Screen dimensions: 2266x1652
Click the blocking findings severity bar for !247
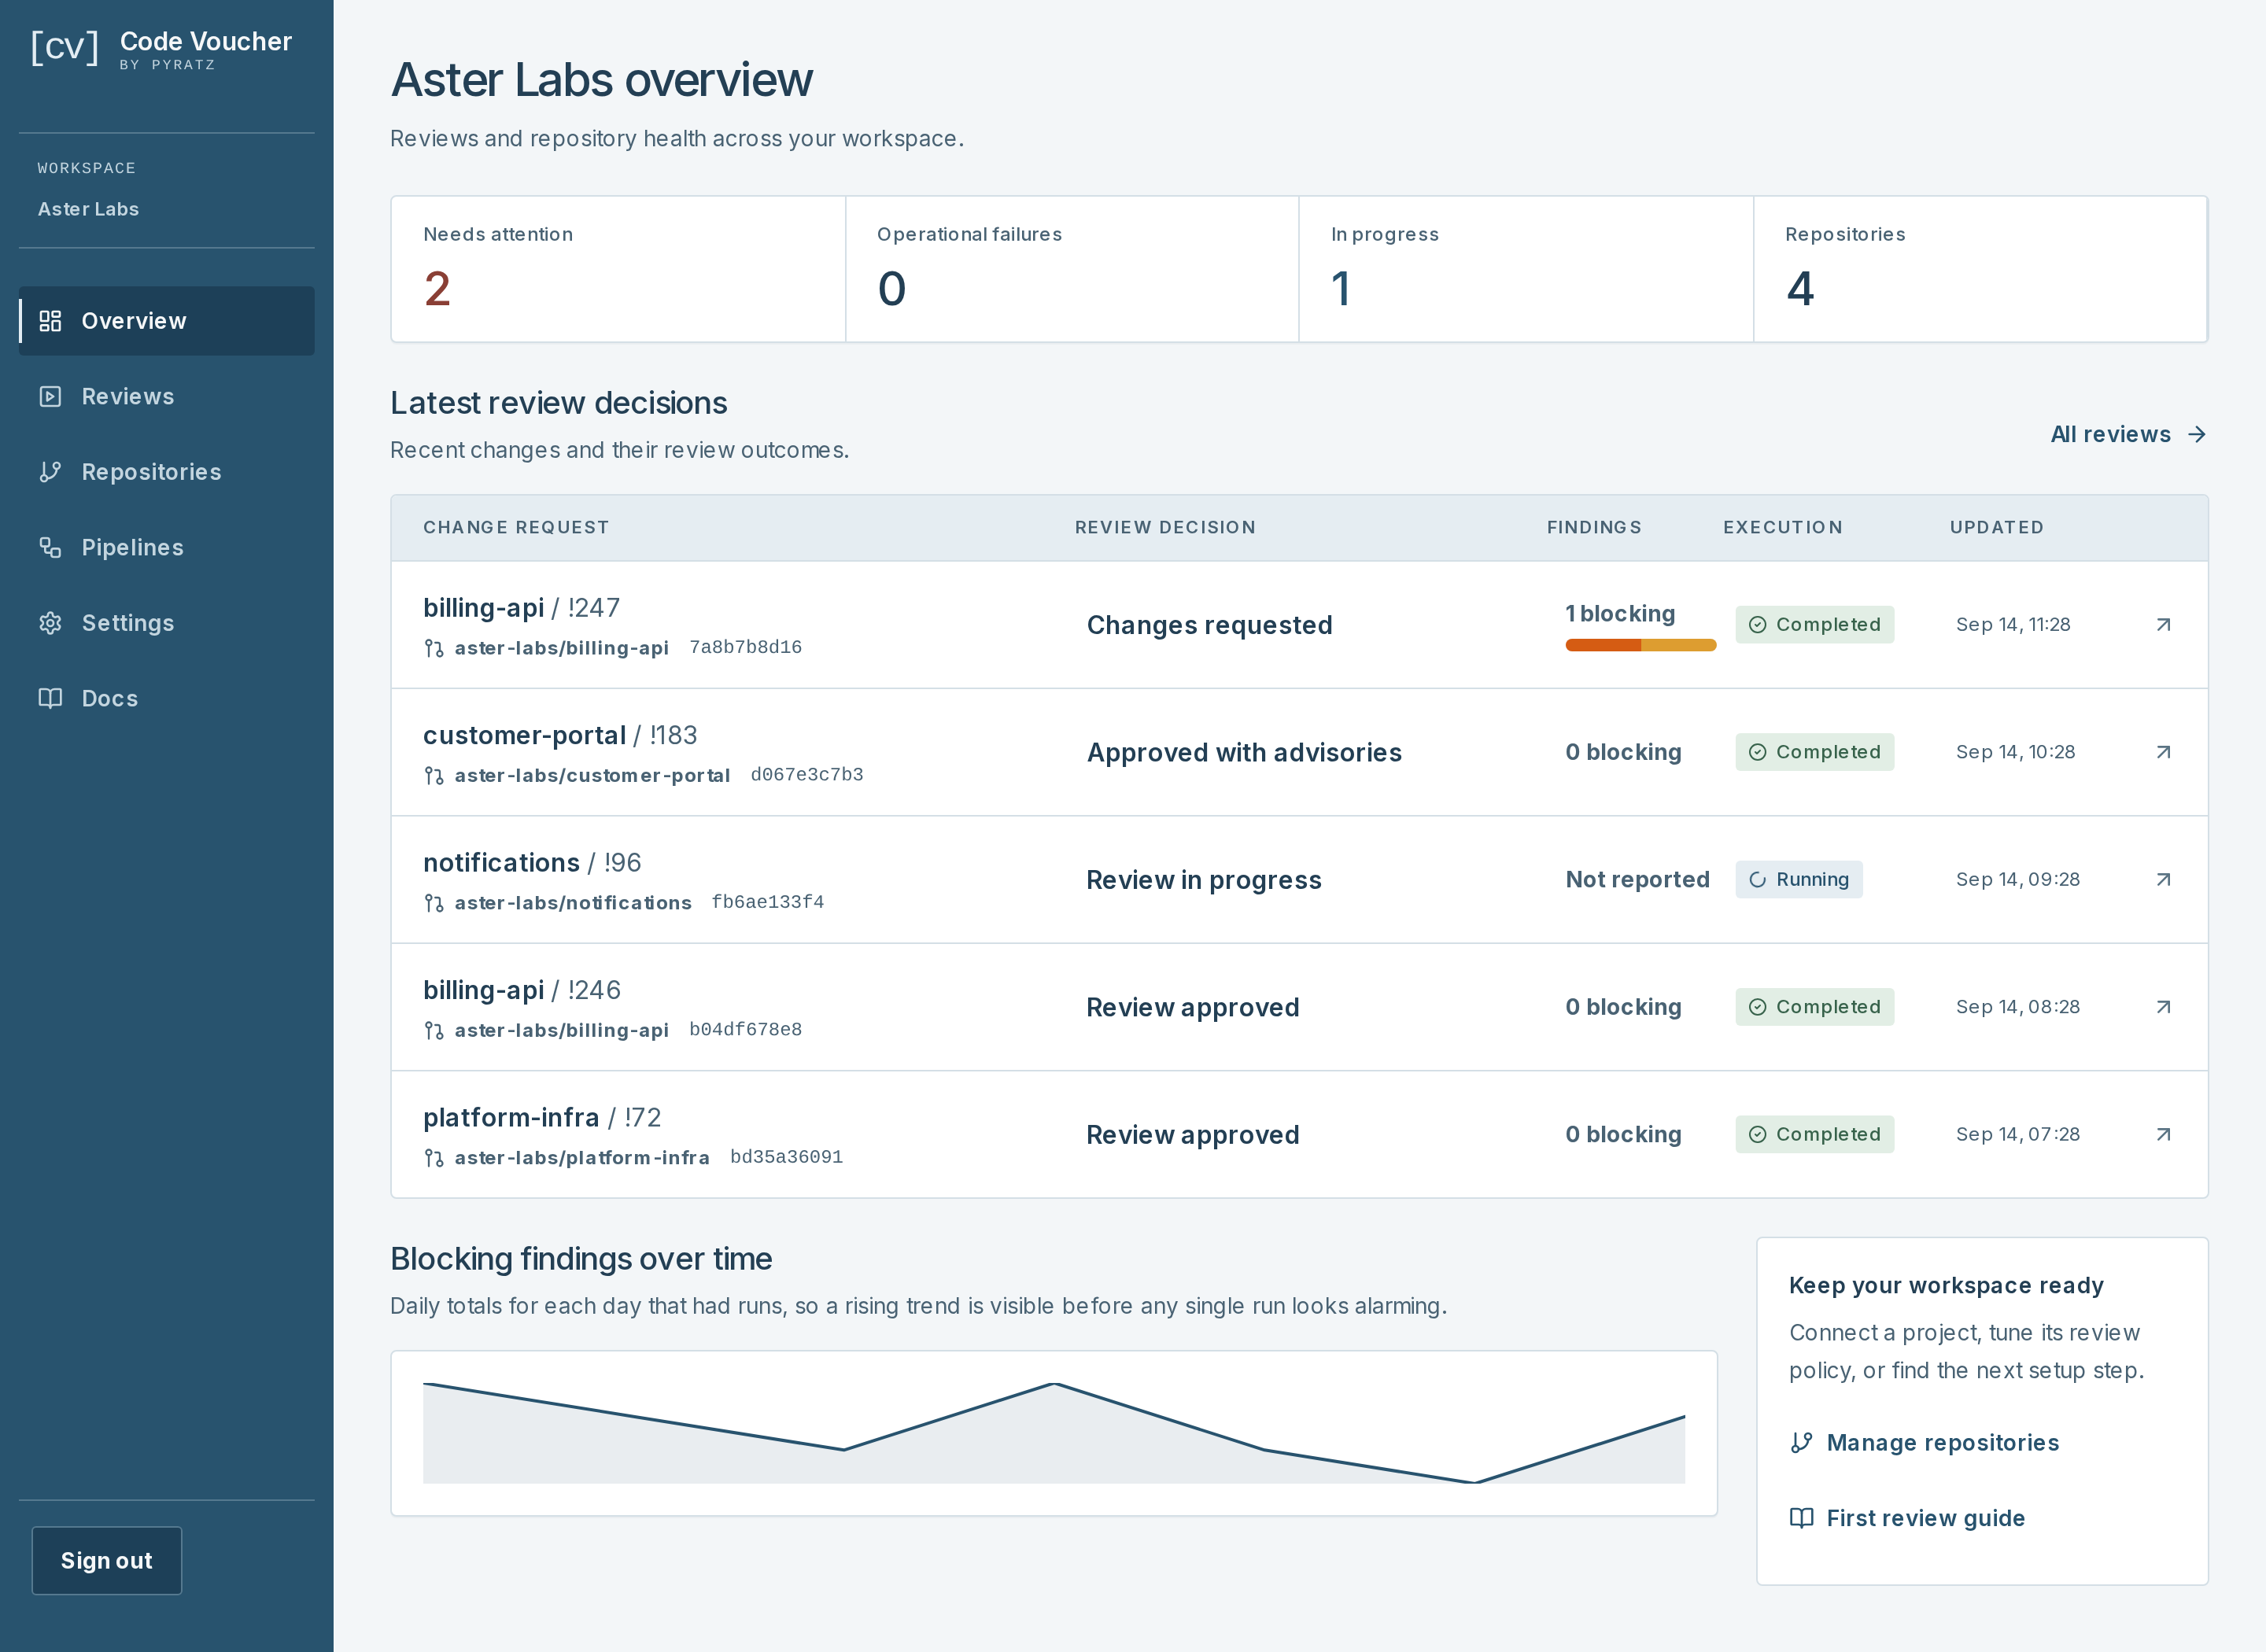(1641, 646)
